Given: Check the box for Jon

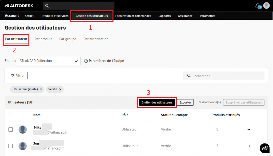Looking at the screenshot, I should tap(11, 146).
